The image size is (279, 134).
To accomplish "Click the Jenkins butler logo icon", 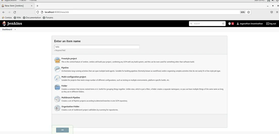I will pyautogui.click(x=4, y=24).
